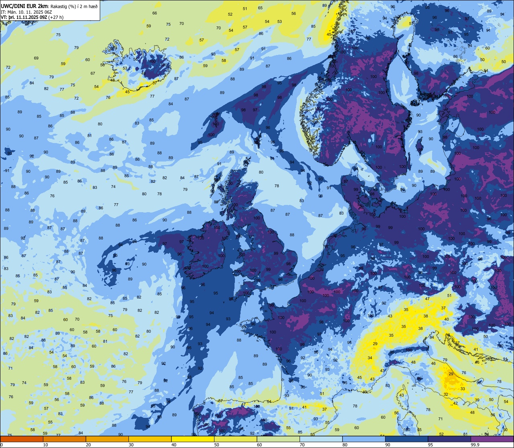Click the legend tick label 40

(x=174, y=445)
